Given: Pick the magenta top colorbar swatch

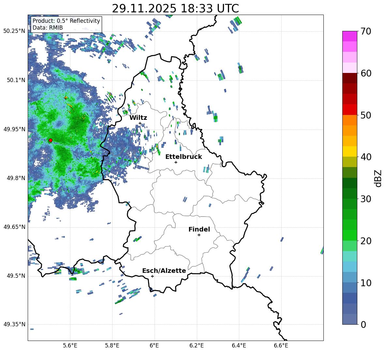Looking at the screenshot, I should pyautogui.click(x=349, y=36).
